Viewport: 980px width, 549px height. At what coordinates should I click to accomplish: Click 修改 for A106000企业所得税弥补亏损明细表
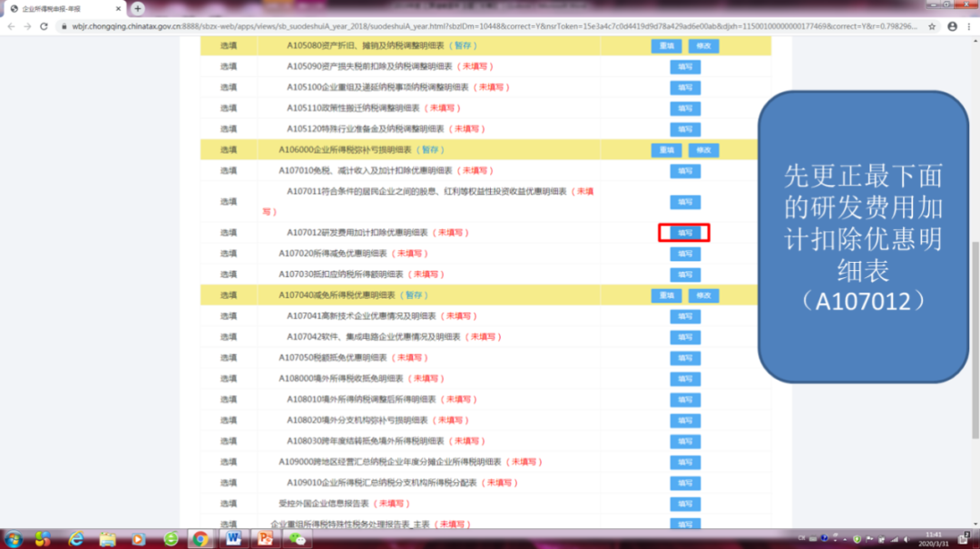[703, 150]
